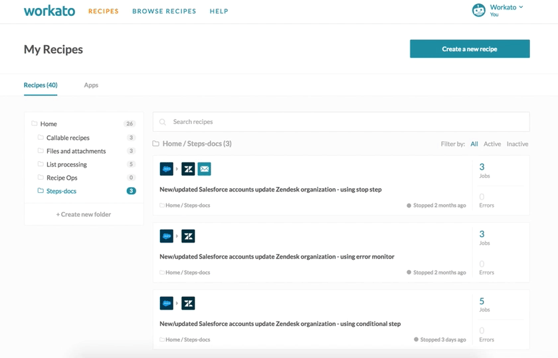Click the user avatar icon

point(478,10)
